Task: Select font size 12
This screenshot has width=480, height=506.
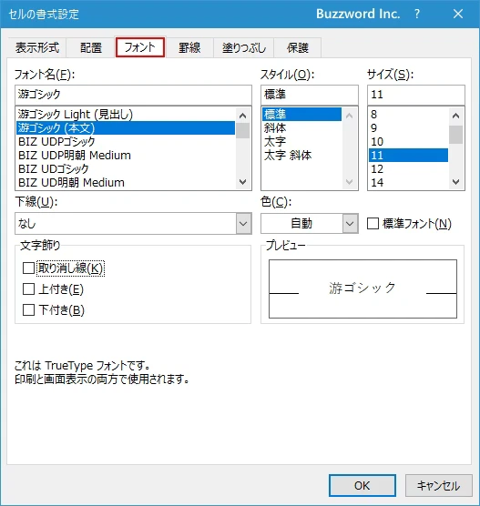Action: [x=408, y=168]
